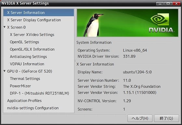
Task: Click vendor version 1.15.1 (11501000)
Action: pos(140,93)
